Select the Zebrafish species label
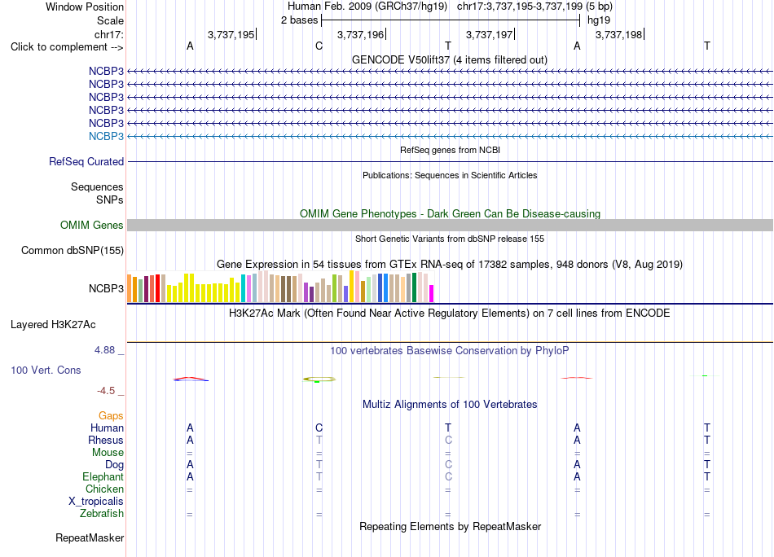The width and height of the screenshot is (774, 557). coord(102,513)
